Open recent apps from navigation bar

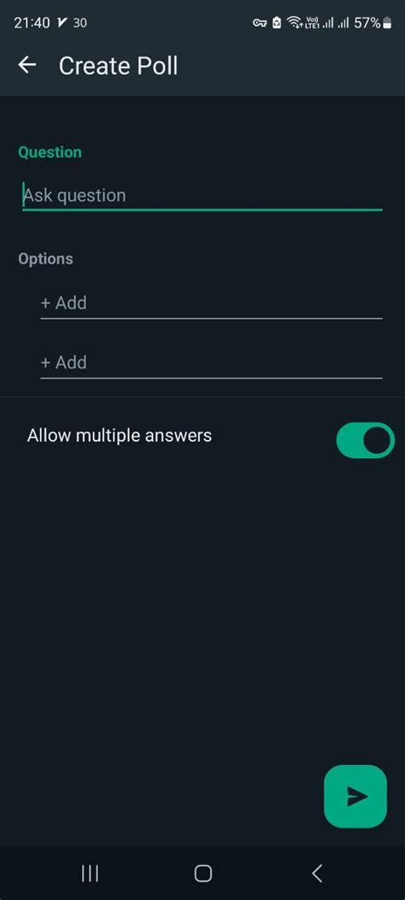point(90,873)
